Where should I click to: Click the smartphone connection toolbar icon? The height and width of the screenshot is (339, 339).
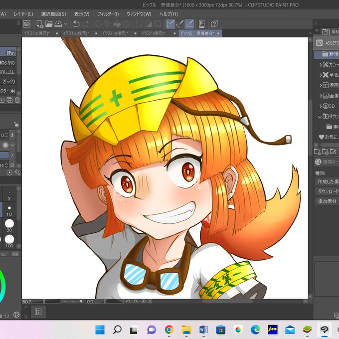point(202,24)
